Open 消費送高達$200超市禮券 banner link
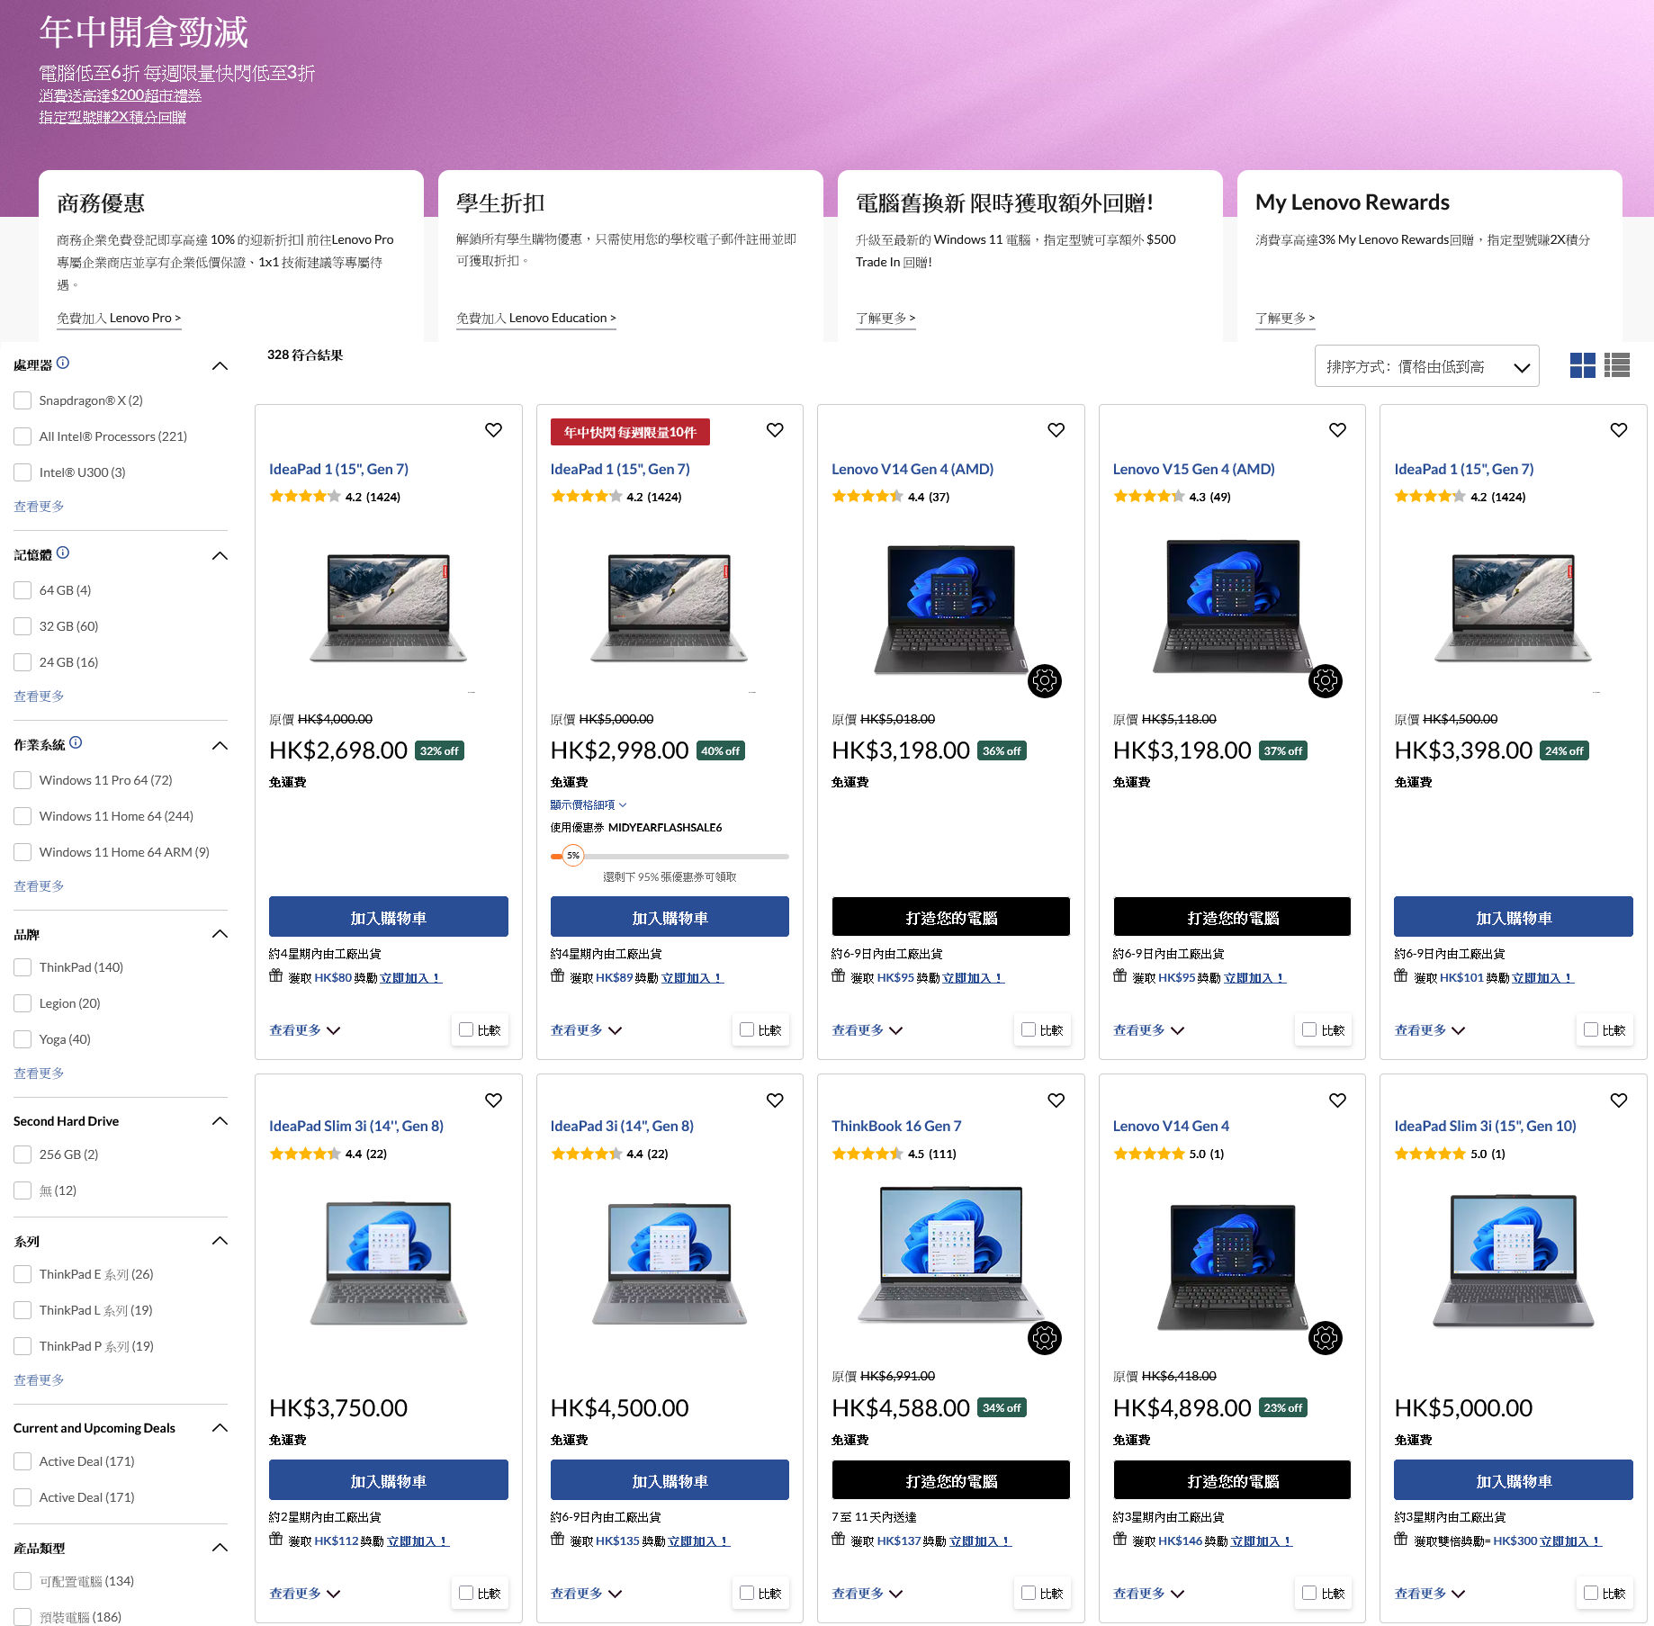This screenshot has width=1654, height=1626. [x=120, y=95]
